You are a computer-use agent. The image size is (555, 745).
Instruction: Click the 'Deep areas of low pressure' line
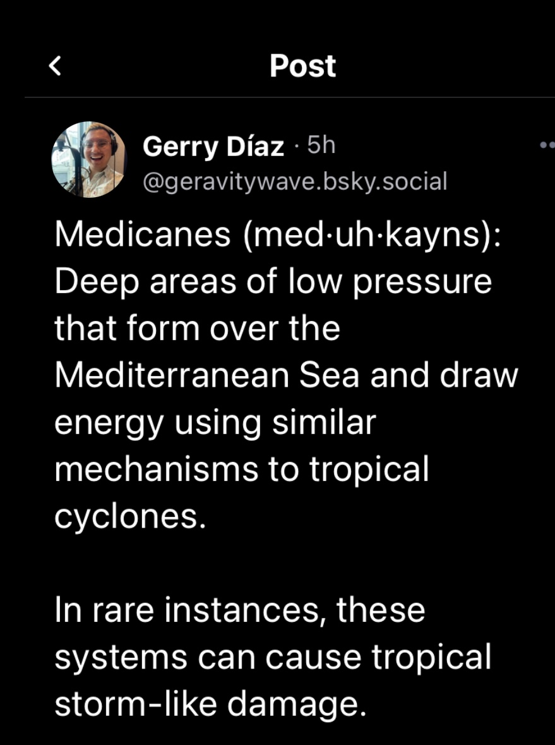(x=273, y=282)
